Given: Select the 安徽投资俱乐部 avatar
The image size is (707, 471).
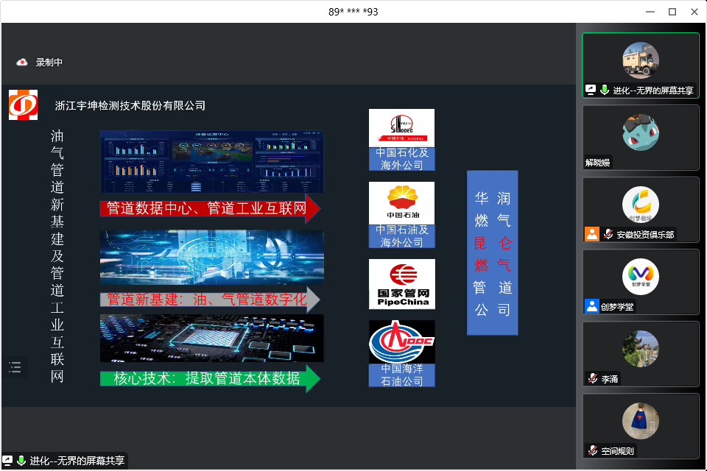Looking at the screenshot, I should [641, 205].
